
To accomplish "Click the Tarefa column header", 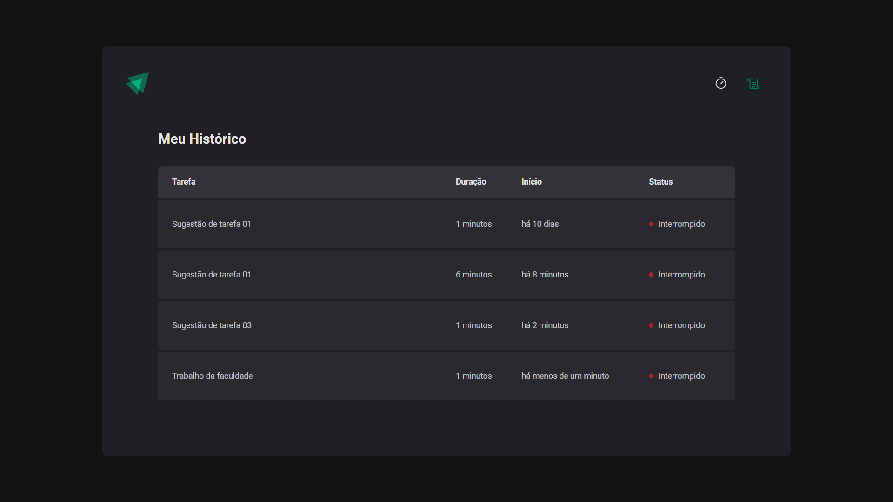I will click(x=184, y=182).
